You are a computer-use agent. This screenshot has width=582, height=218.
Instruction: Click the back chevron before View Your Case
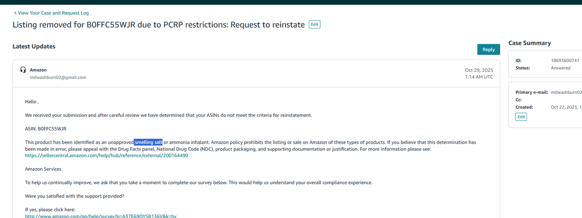[15, 13]
